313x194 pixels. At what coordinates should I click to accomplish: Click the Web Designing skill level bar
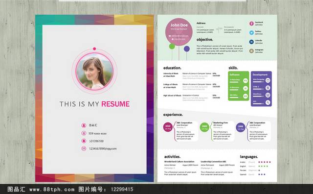[x=258, y=82]
